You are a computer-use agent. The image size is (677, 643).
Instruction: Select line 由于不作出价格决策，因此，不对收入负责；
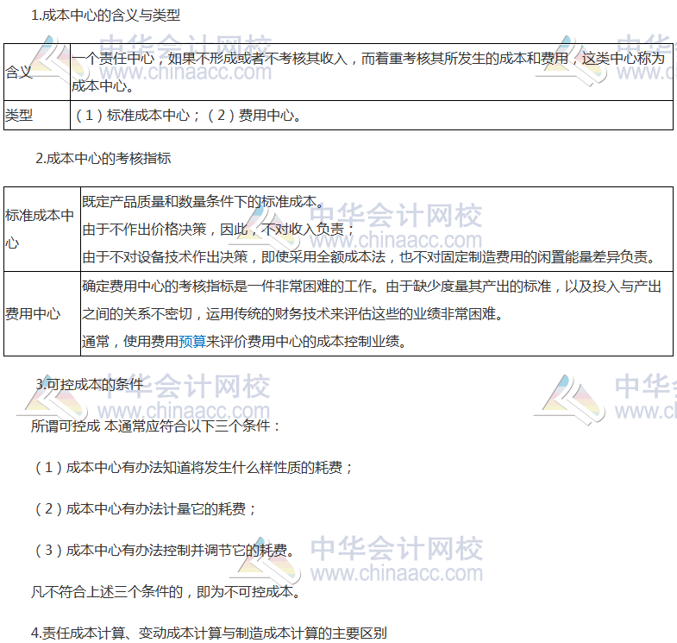(x=218, y=229)
